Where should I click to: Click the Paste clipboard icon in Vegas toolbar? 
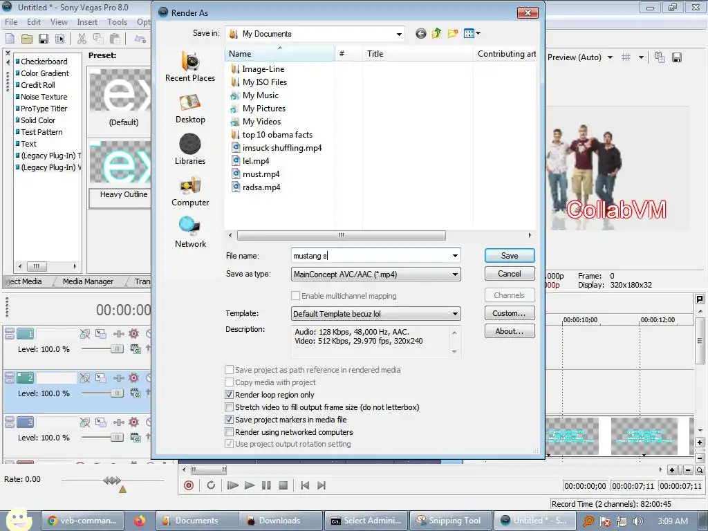point(115,39)
